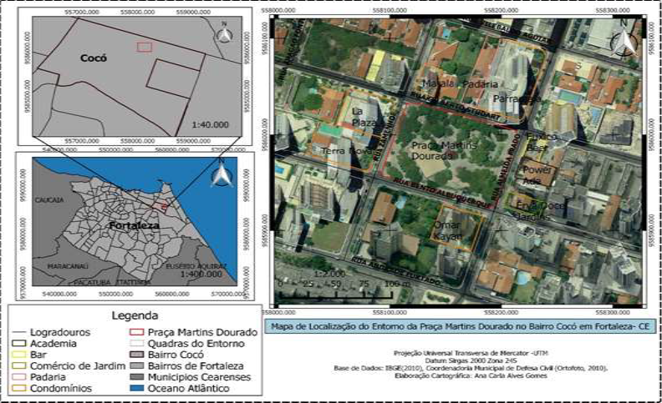Click the Oceano Atlântico blue legend swatch
Viewport: 662px width, 403px height.
(x=134, y=388)
